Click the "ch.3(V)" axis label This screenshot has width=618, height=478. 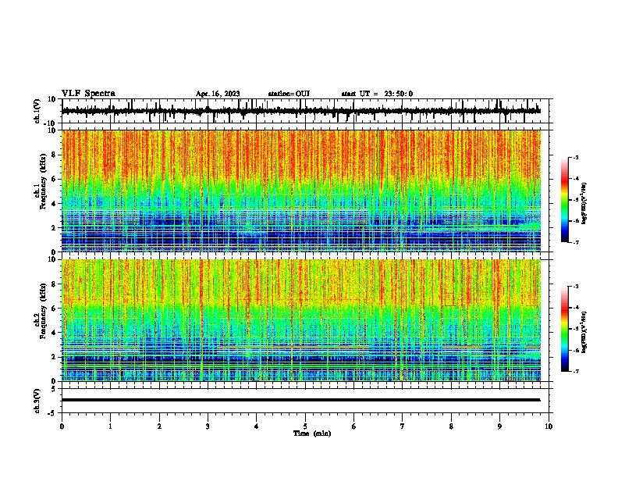(37, 401)
